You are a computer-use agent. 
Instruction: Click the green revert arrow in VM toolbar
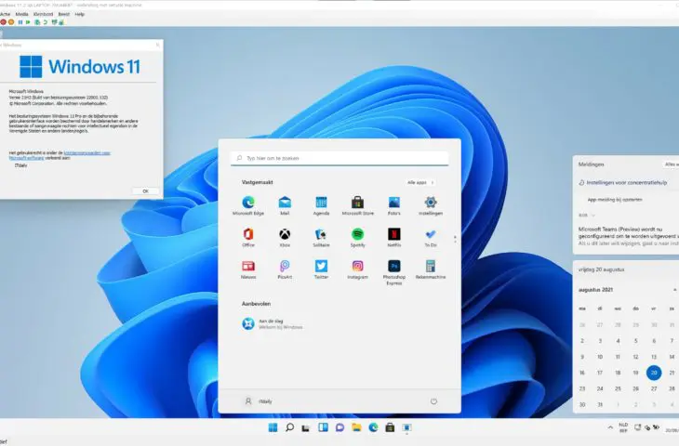tap(45, 22)
